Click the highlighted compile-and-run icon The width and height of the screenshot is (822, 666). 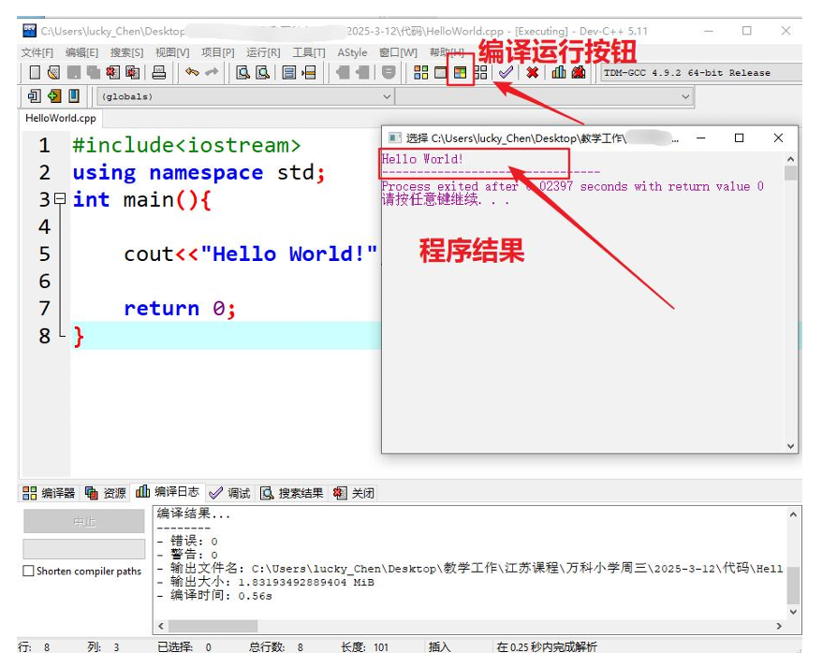tap(462, 73)
